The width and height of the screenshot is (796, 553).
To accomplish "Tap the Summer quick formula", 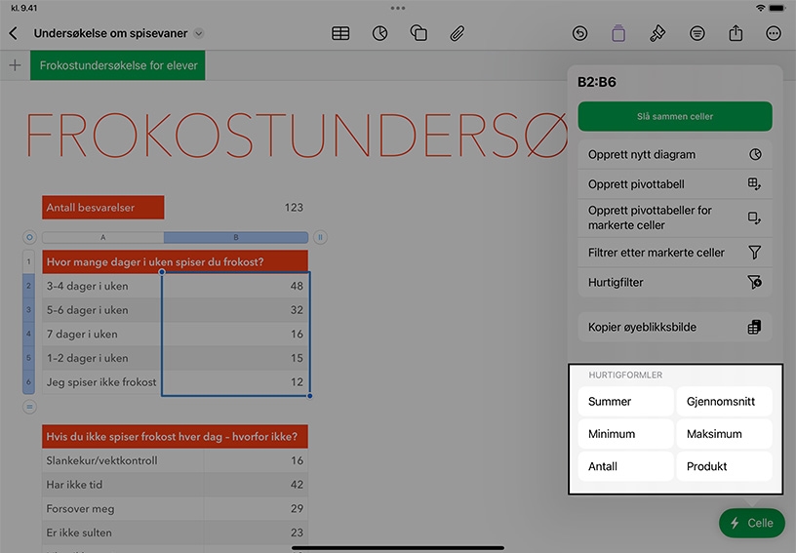I will pos(625,402).
